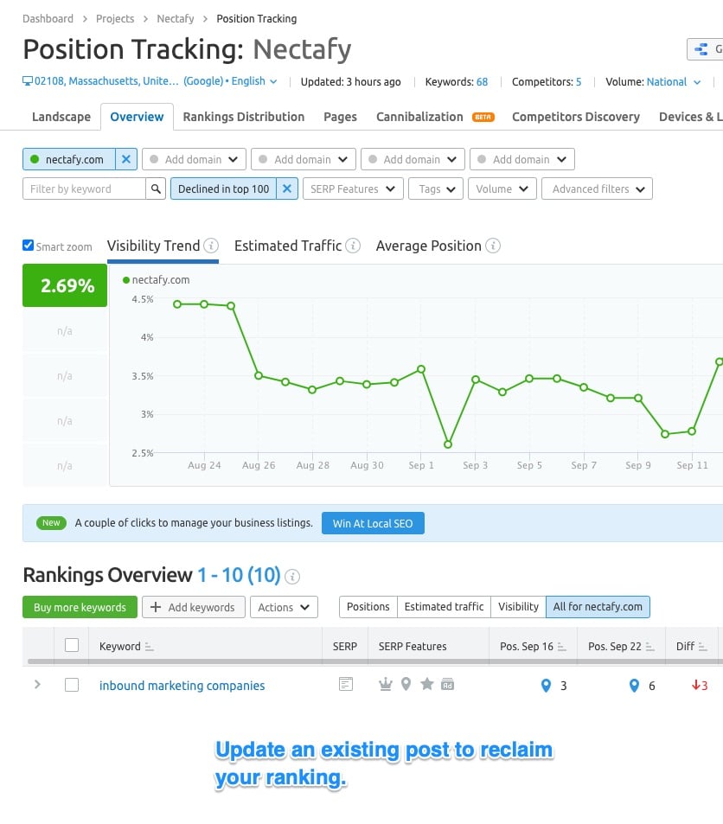Click the green nectafy.com legend dot
This screenshot has width=723, height=824.
(126, 280)
